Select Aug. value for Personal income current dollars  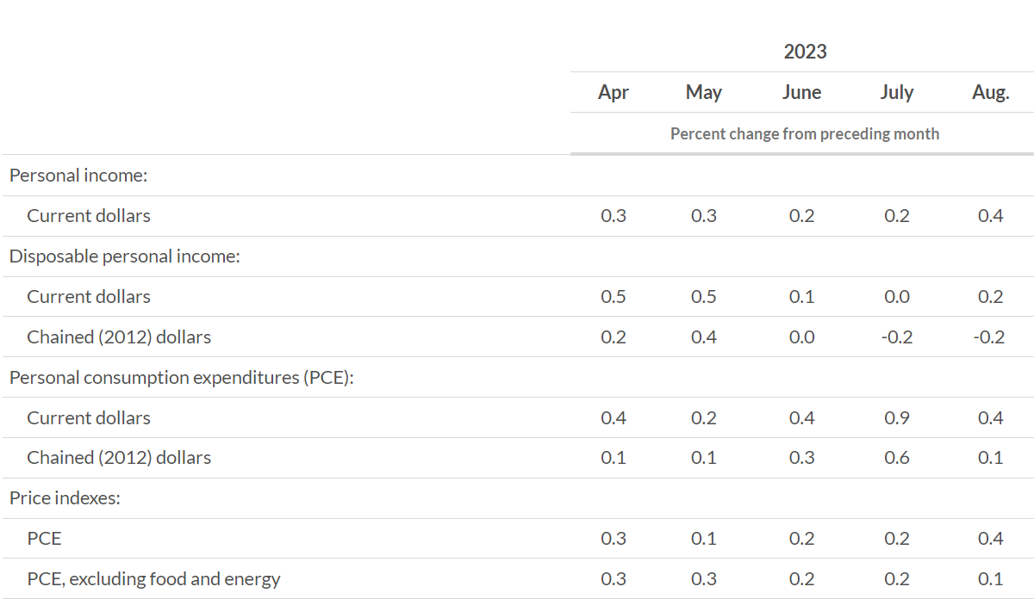tap(990, 216)
